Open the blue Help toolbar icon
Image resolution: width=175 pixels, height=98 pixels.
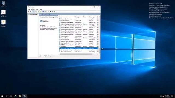[43, 11]
